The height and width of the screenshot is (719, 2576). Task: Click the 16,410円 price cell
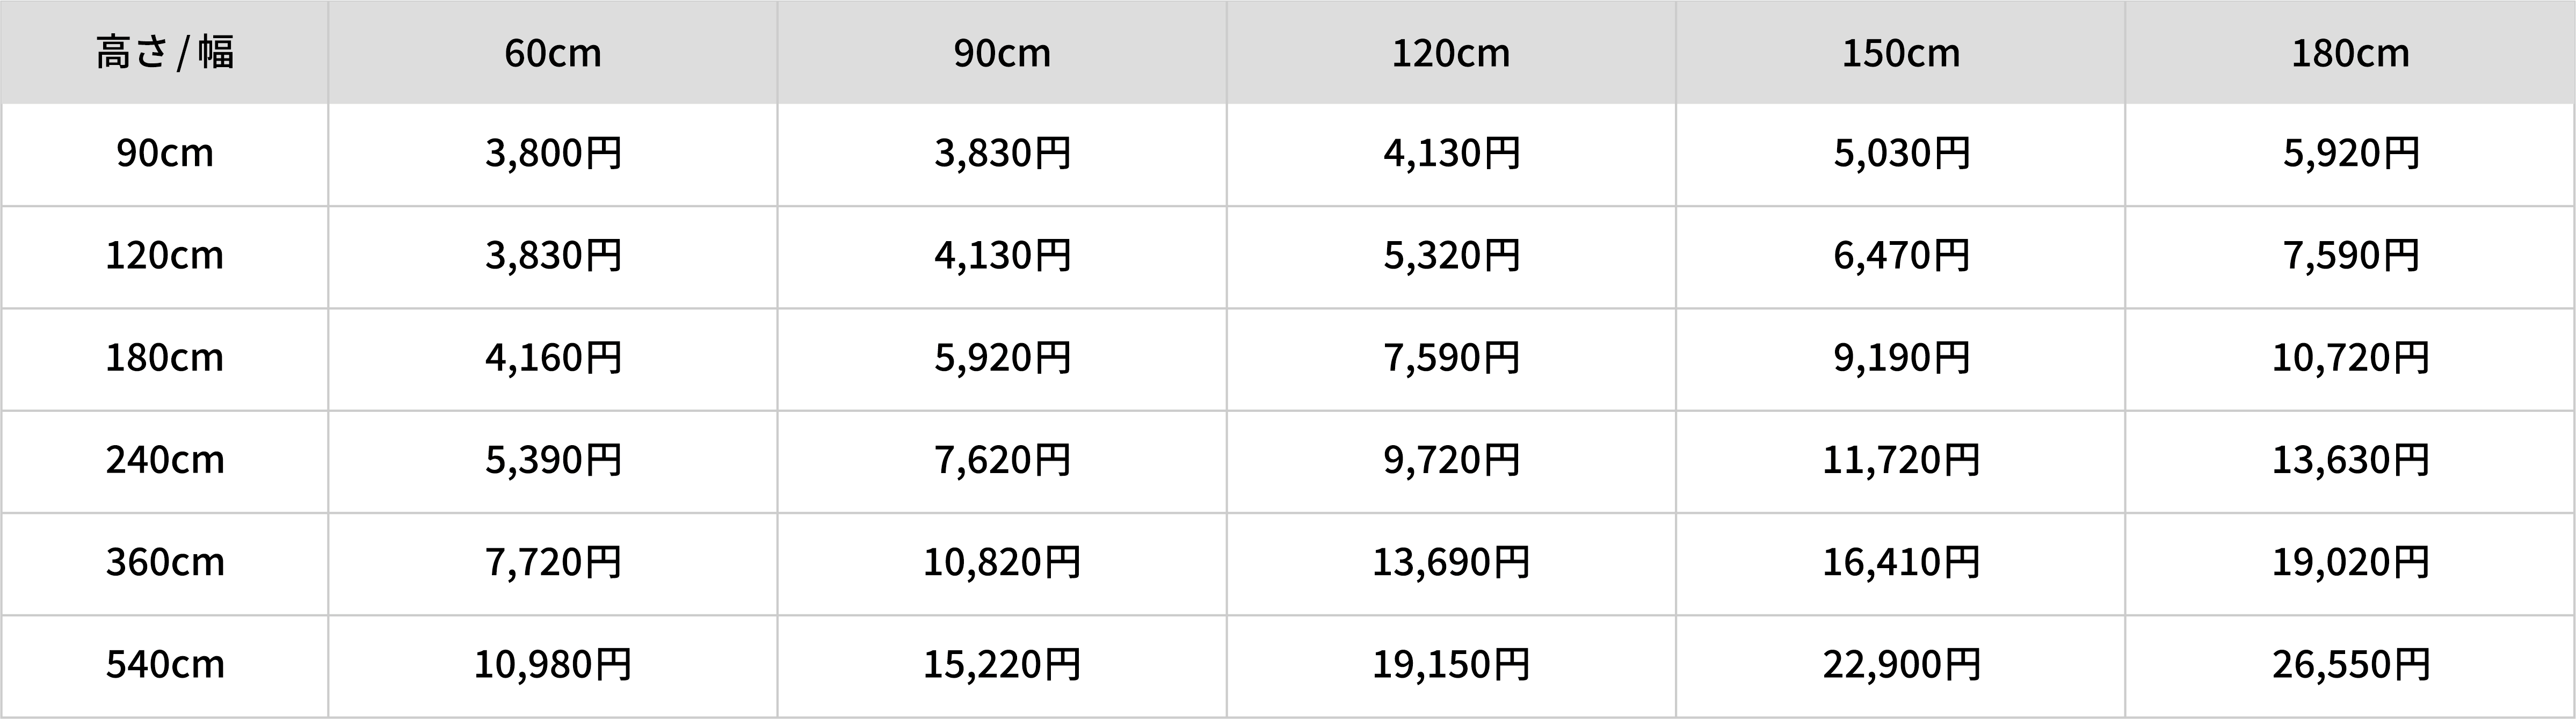click(x=1901, y=562)
